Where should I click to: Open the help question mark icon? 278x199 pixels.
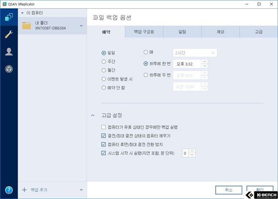pyautogui.click(x=9, y=190)
